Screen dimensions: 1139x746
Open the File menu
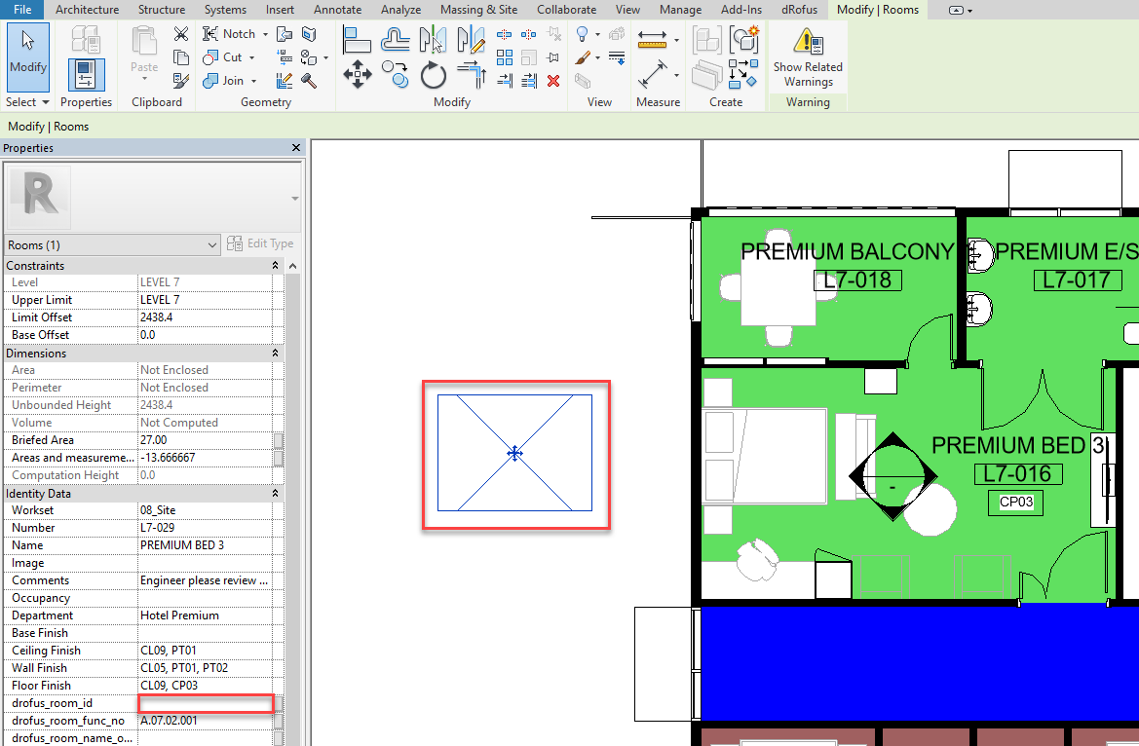[21, 10]
